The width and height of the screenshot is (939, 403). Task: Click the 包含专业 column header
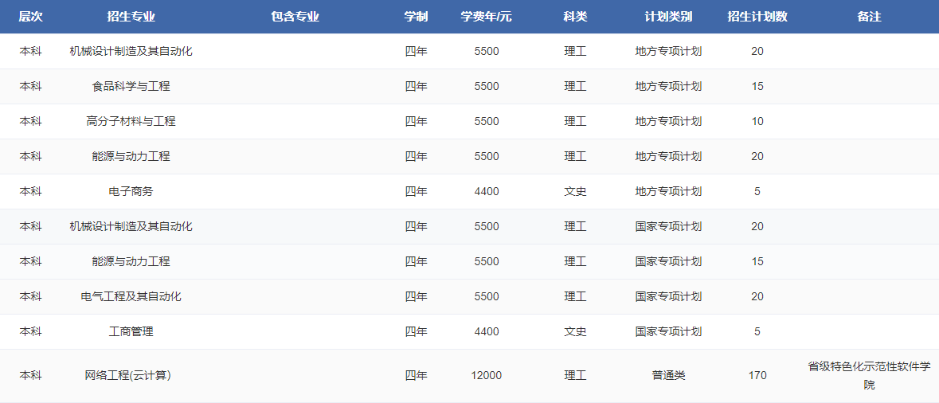click(x=295, y=17)
